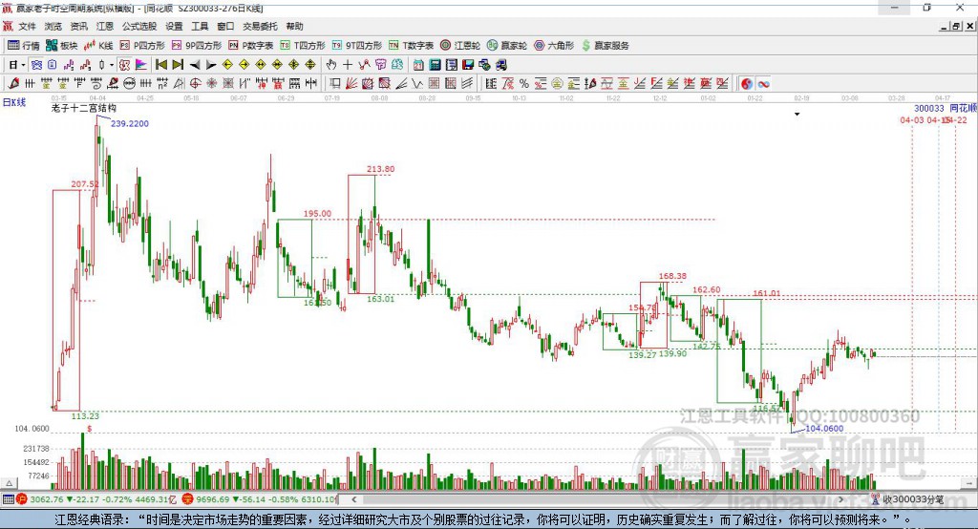Click the first yellow diamond arrow icon
The height and width of the screenshot is (529, 978).
(227, 65)
